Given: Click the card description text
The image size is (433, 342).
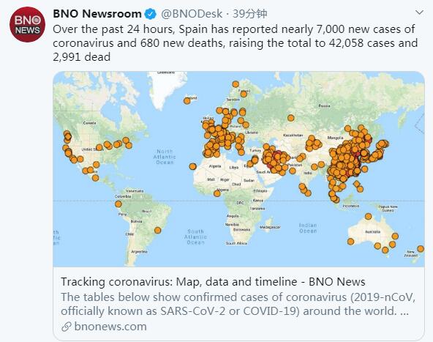Looking at the screenshot, I should pyautogui.click(x=238, y=304).
